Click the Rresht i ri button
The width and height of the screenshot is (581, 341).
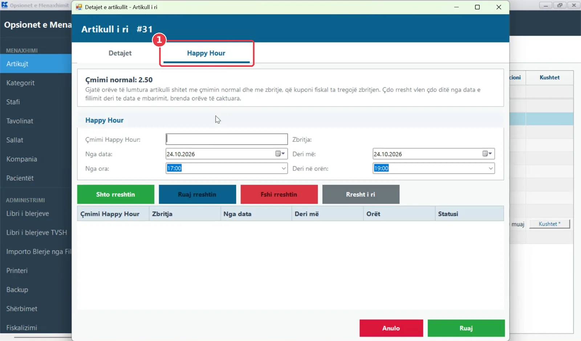point(361,194)
